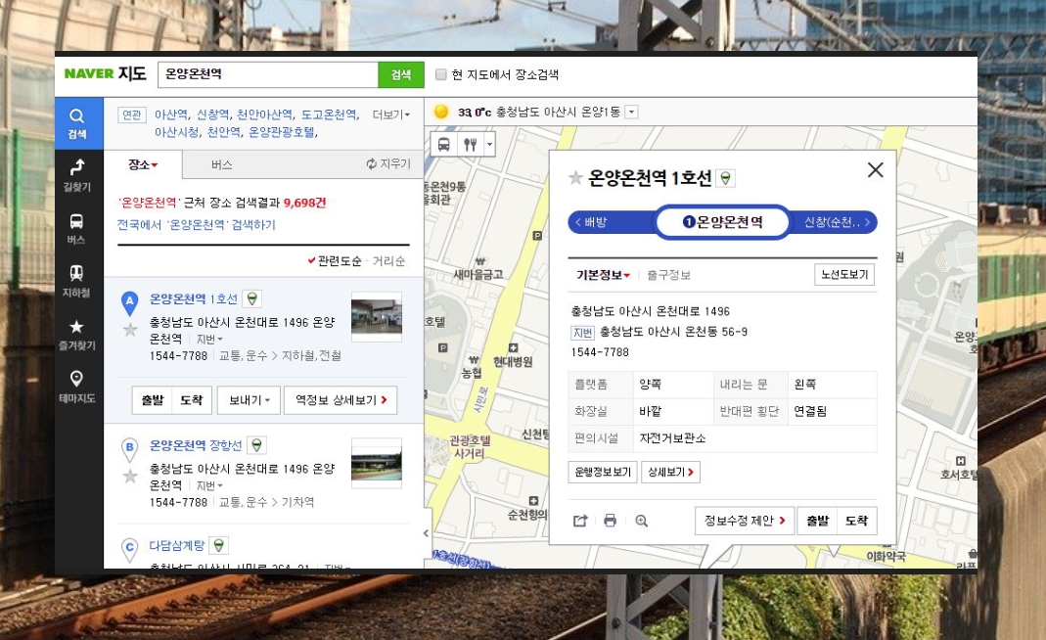Image resolution: width=1046 pixels, height=640 pixels.
Task: Click street view pin beside 온양온천역 1호선 result
Action: pyautogui.click(x=252, y=299)
